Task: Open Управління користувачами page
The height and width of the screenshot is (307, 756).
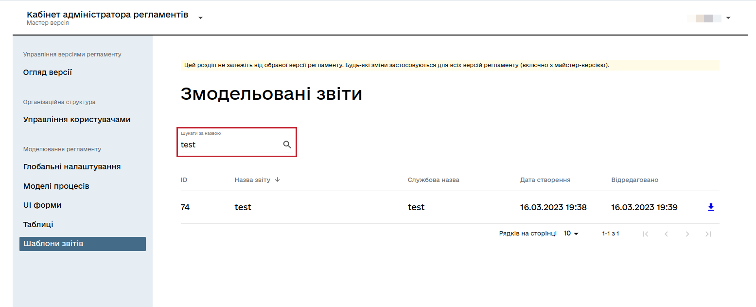Action: (x=77, y=120)
